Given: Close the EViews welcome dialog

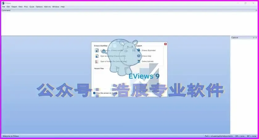Looking at the screenshot, I should [x=165, y=44].
